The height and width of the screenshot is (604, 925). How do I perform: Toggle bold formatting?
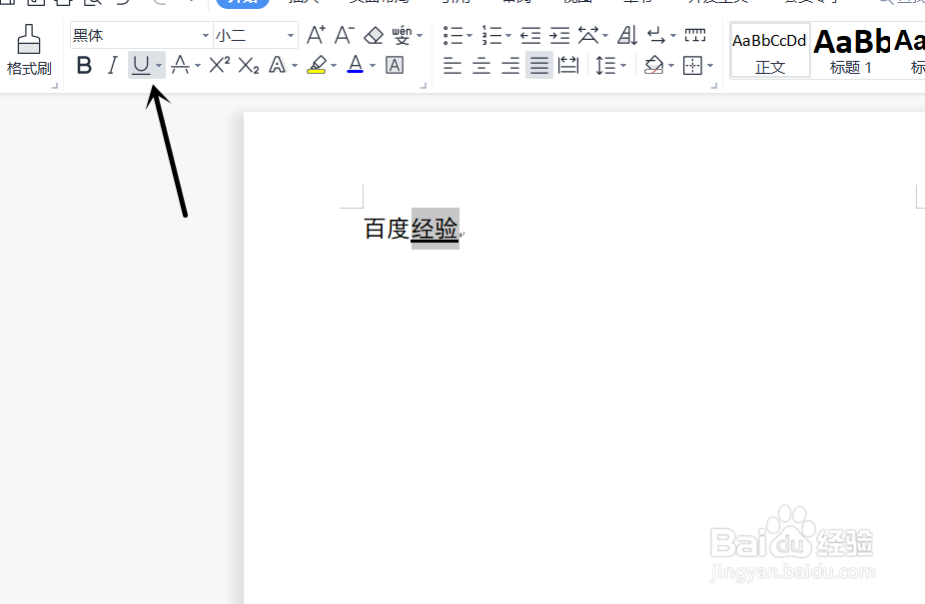click(84, 65)
